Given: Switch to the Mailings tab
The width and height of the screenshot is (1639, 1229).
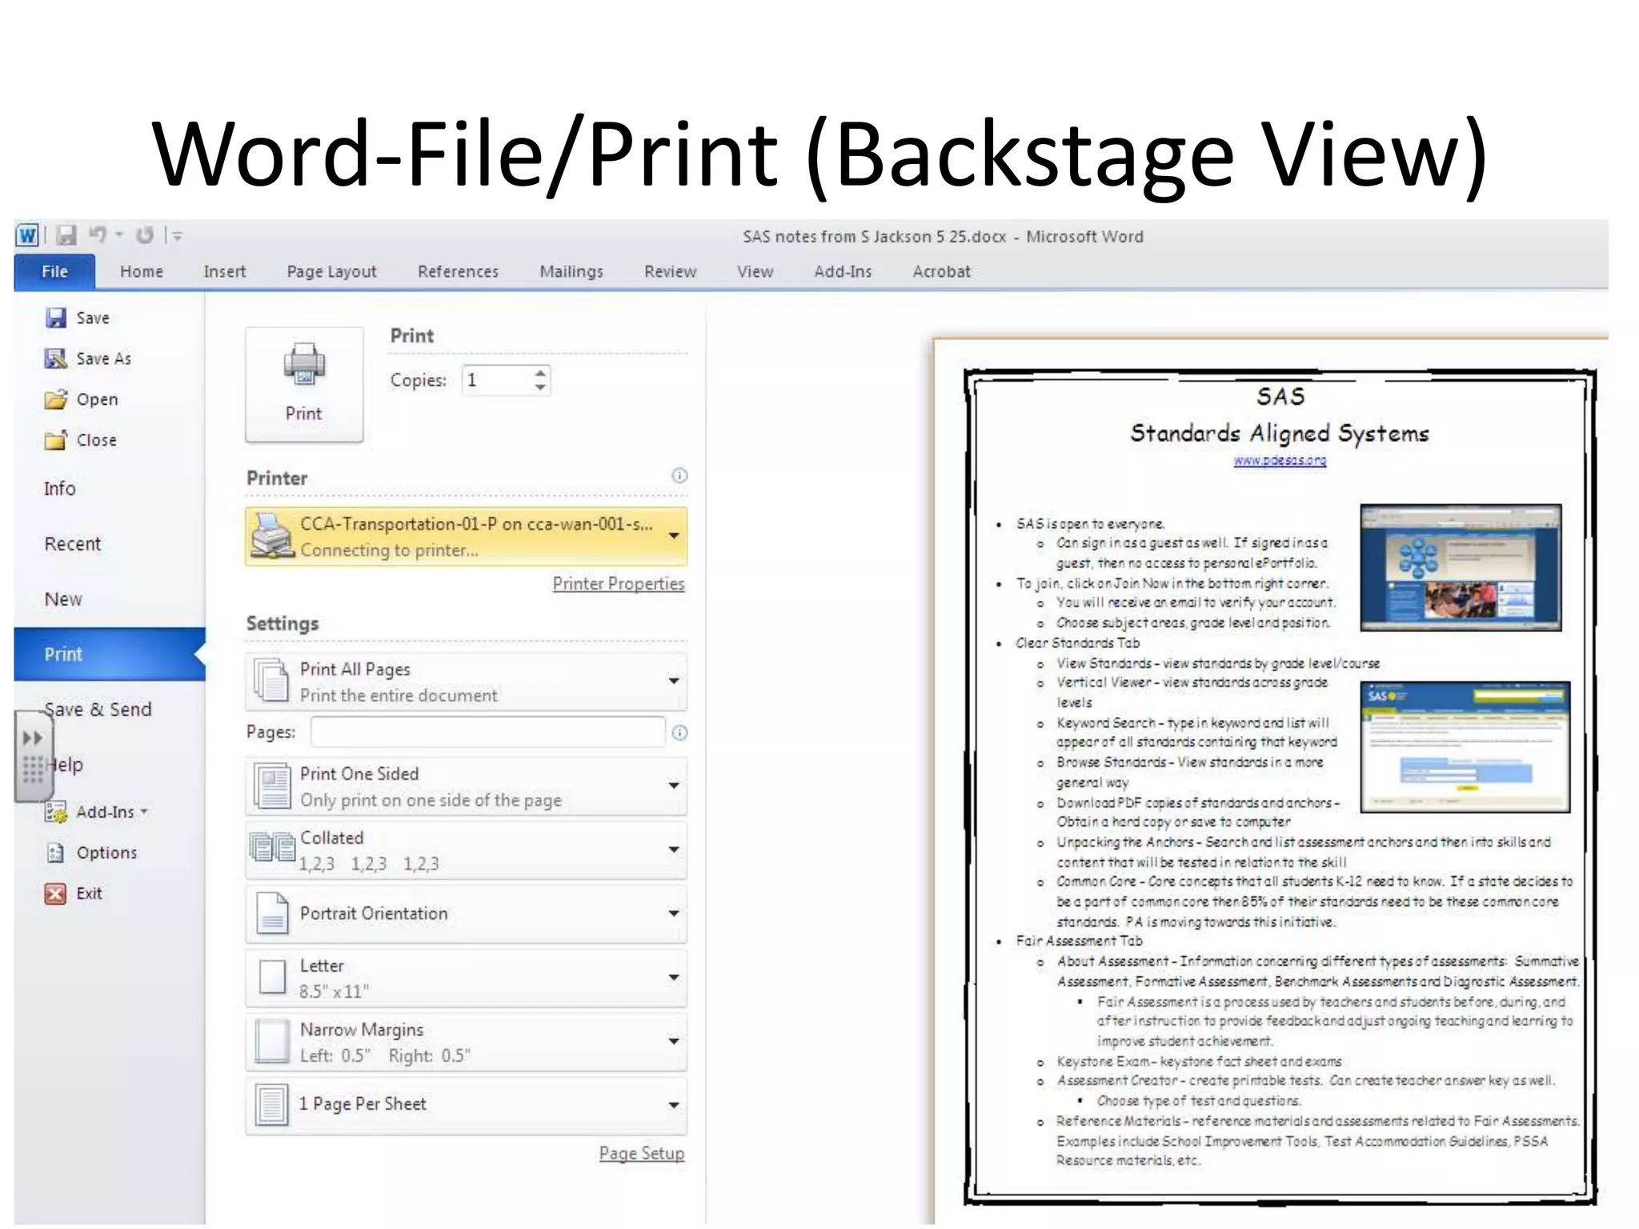Looking at the screenshot, I should (x=571, y=271).
